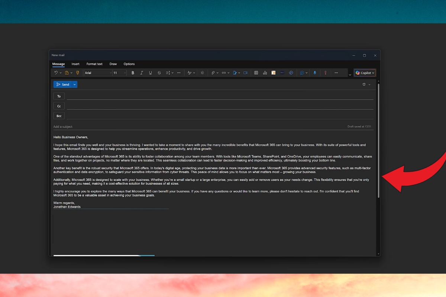Click into the Cc address field
This screenshot has width=446, height=297.
click(220, 106)
